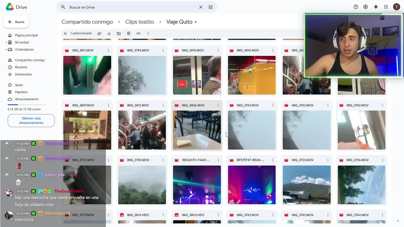This screenshot has width=404, height=227.
Task: Click the IMG_3744.MOV file name
Action: click(357, 215)
